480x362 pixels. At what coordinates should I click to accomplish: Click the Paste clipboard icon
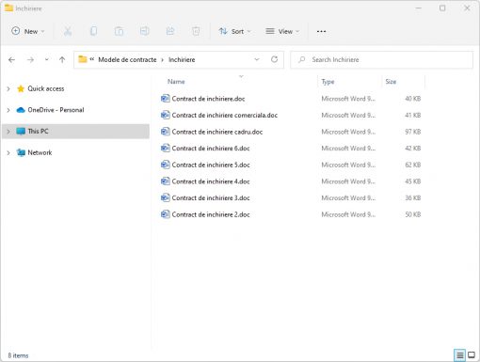[119, 31]
